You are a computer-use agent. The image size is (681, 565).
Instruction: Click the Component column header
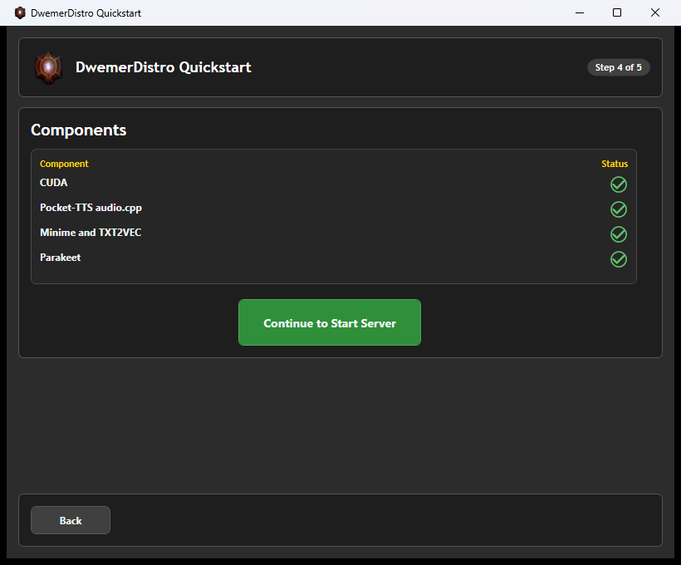tap(64, 164)
